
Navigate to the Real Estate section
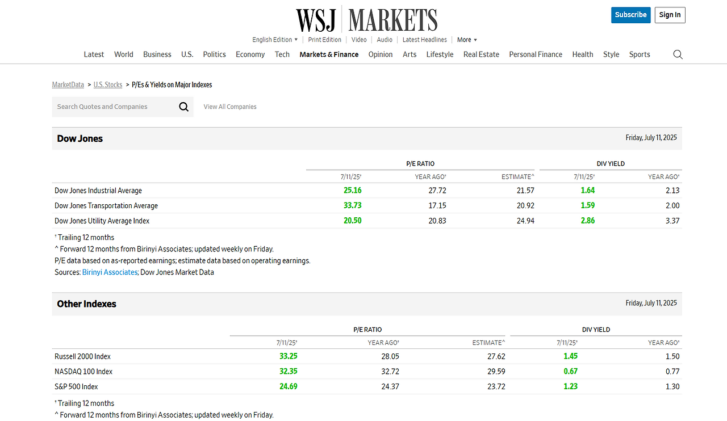pos(482,54)
